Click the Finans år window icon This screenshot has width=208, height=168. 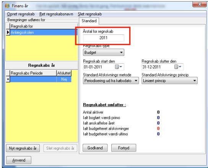(x=7, y=6)
